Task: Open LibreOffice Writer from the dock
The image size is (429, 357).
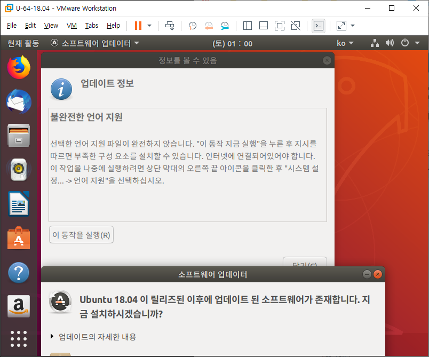Action: [19, 204]
